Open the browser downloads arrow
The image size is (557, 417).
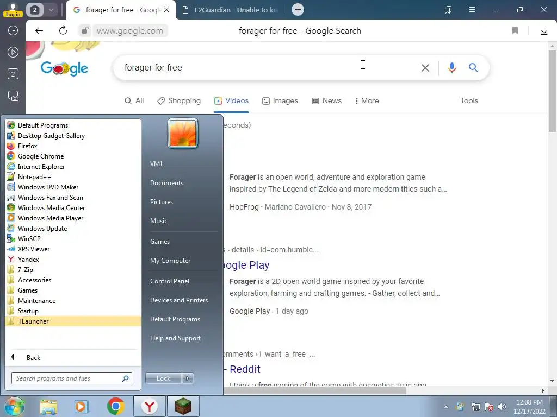click(x=544, y=31)
